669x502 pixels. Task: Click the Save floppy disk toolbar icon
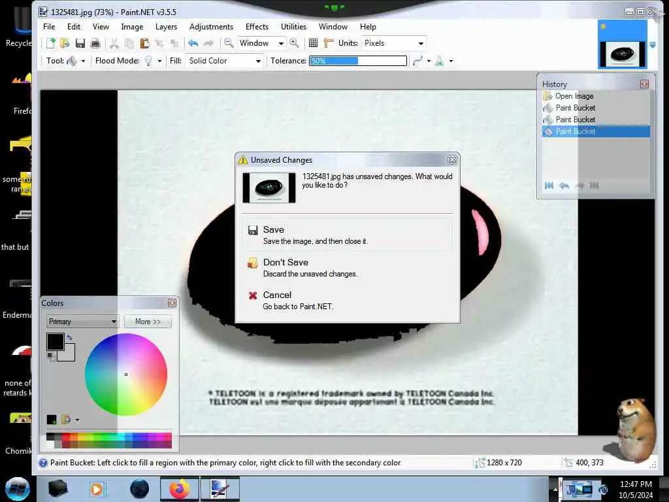[80, 43]
